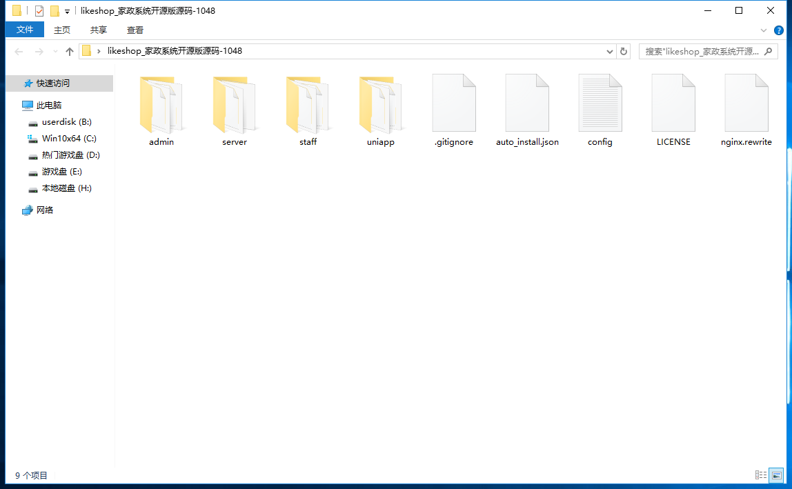
Task: Open the 文件 menu tab
Action: coord(25,30)
